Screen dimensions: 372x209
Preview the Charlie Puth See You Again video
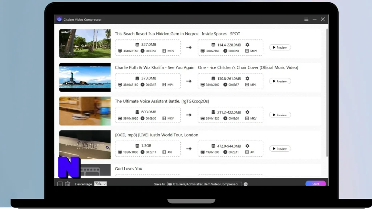tap(280, 81)
